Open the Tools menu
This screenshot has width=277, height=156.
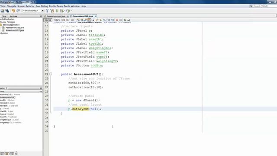pyautogui.click(x=67, y=6)
